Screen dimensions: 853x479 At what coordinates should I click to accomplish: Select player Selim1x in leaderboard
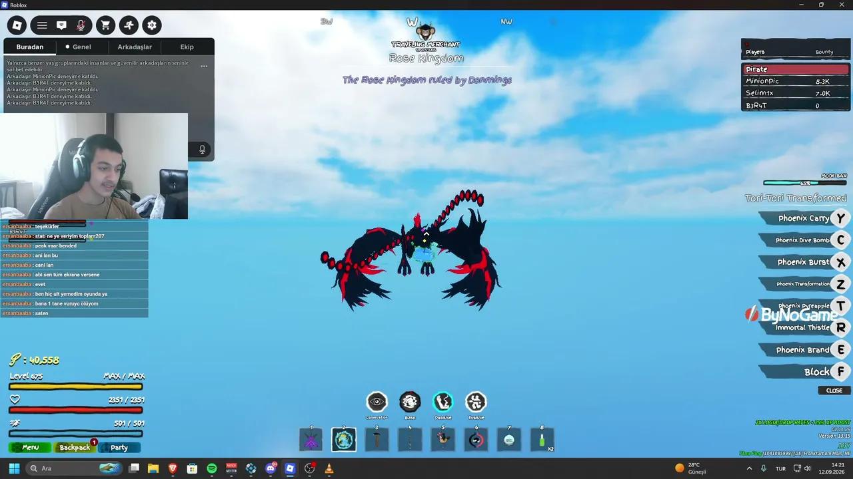[x=796, y=93]
